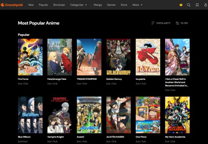The width and height of the screenshot is (208, 144).
Task: Click the Popularity sort icon
Action: point(153,23)
